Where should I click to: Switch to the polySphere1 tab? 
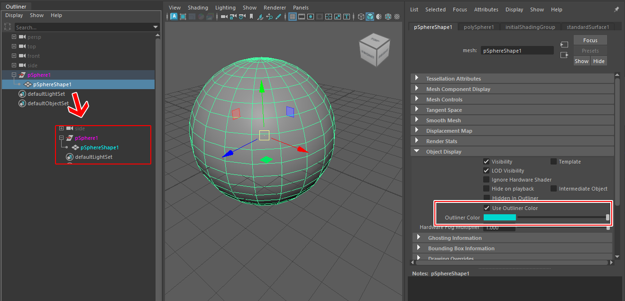[478, 27]
